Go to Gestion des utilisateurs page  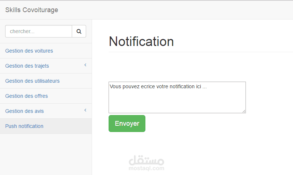32,81
